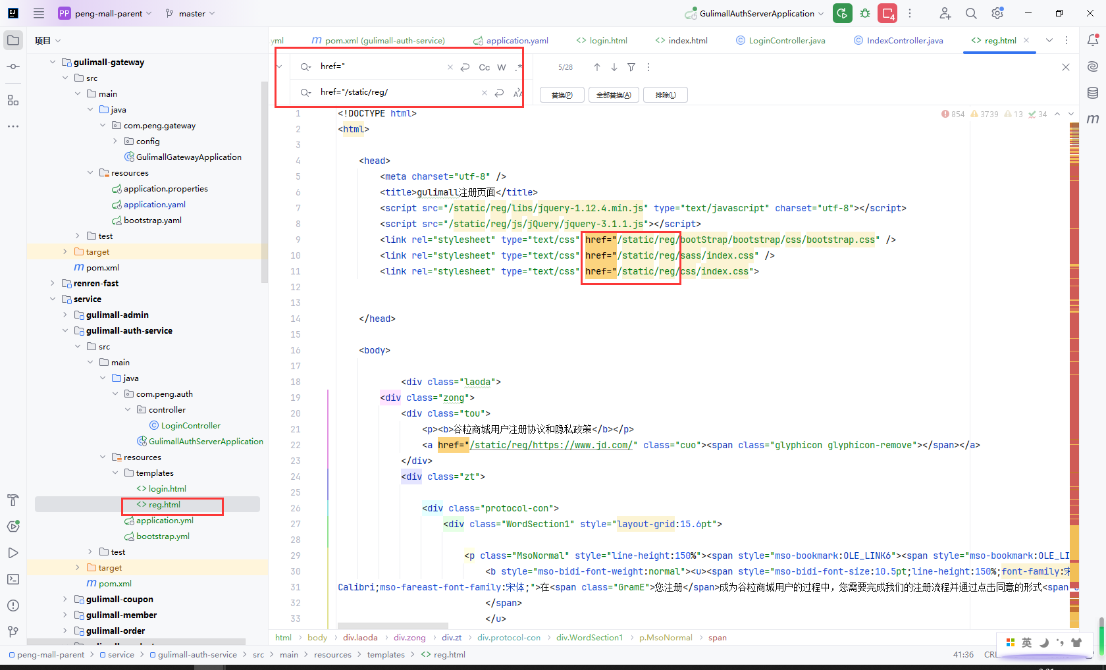Open the Commit tool window icon
The height and width of the screenshot is (670, 1106).
point(13,67)
